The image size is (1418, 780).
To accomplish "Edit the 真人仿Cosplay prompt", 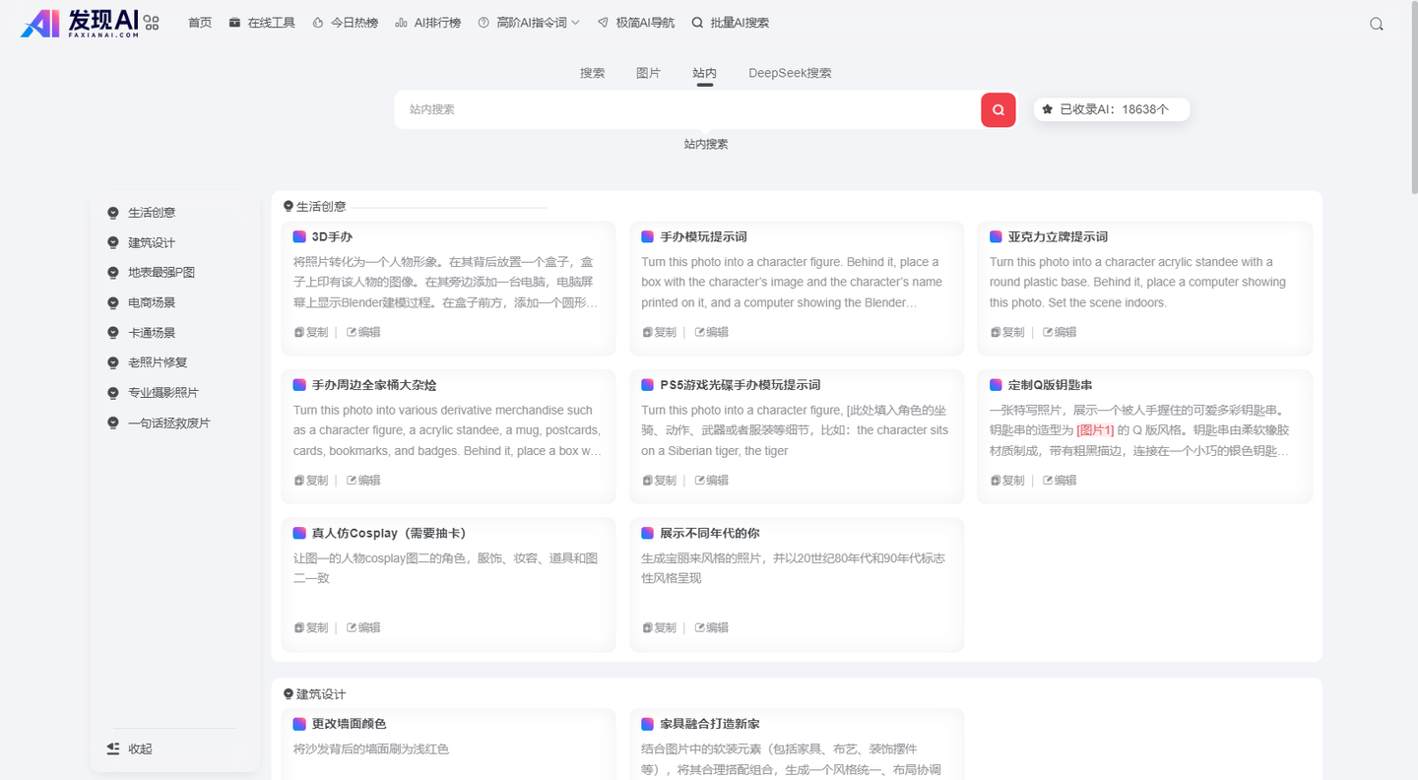I will [x=363, y=627].
